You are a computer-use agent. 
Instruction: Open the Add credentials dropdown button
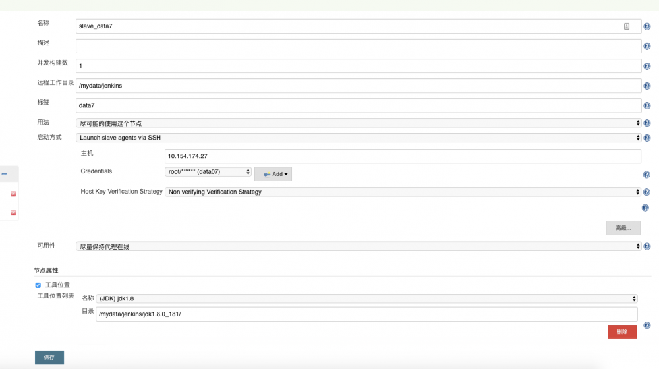coord(273,174)
